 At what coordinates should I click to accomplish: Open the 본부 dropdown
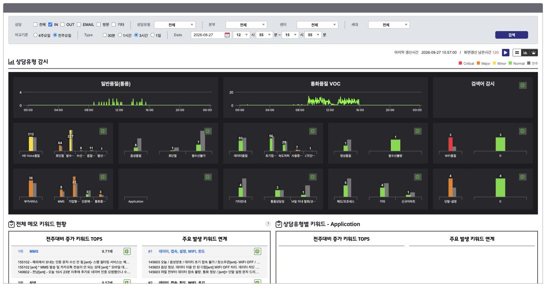coord(246,25)
